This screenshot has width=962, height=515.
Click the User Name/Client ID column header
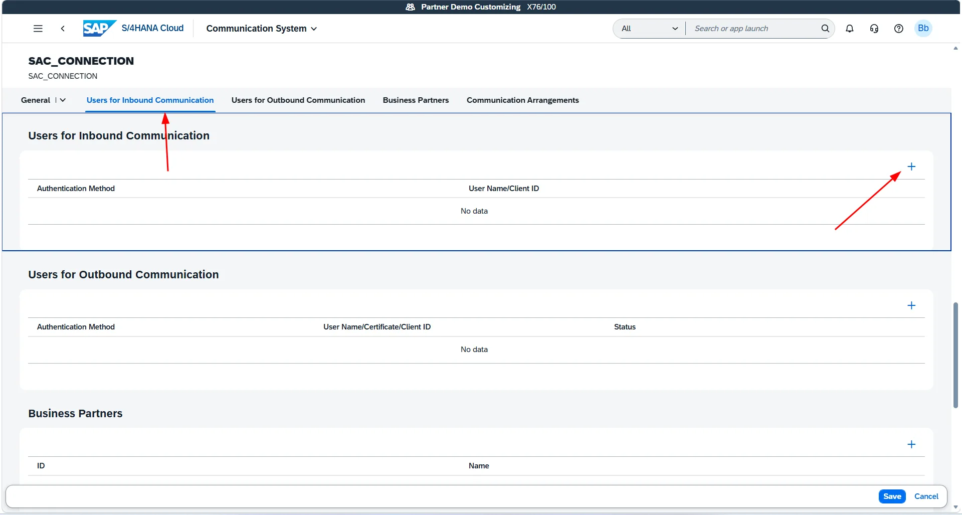[504, 189]
